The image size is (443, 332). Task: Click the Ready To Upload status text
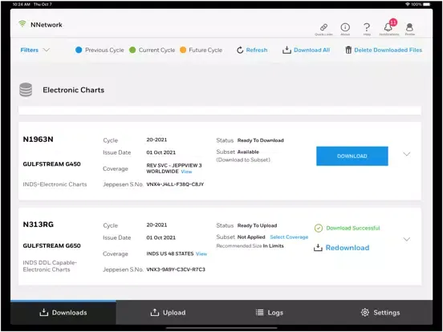(x=257, y=225)
